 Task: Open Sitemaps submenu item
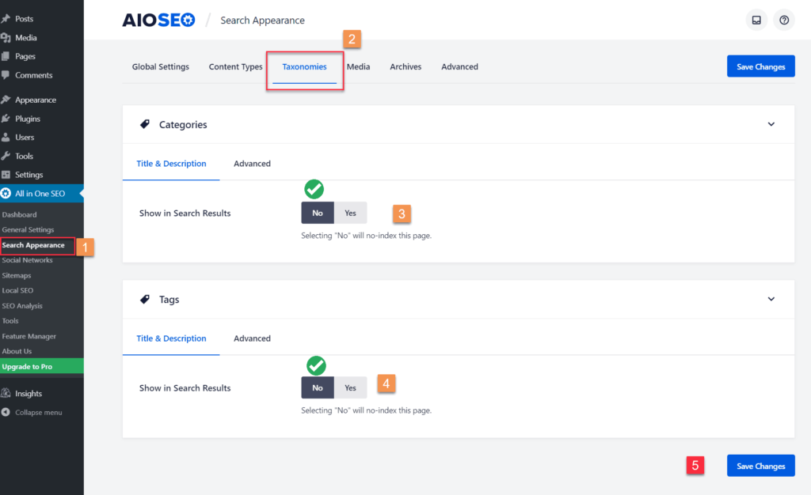17,276
